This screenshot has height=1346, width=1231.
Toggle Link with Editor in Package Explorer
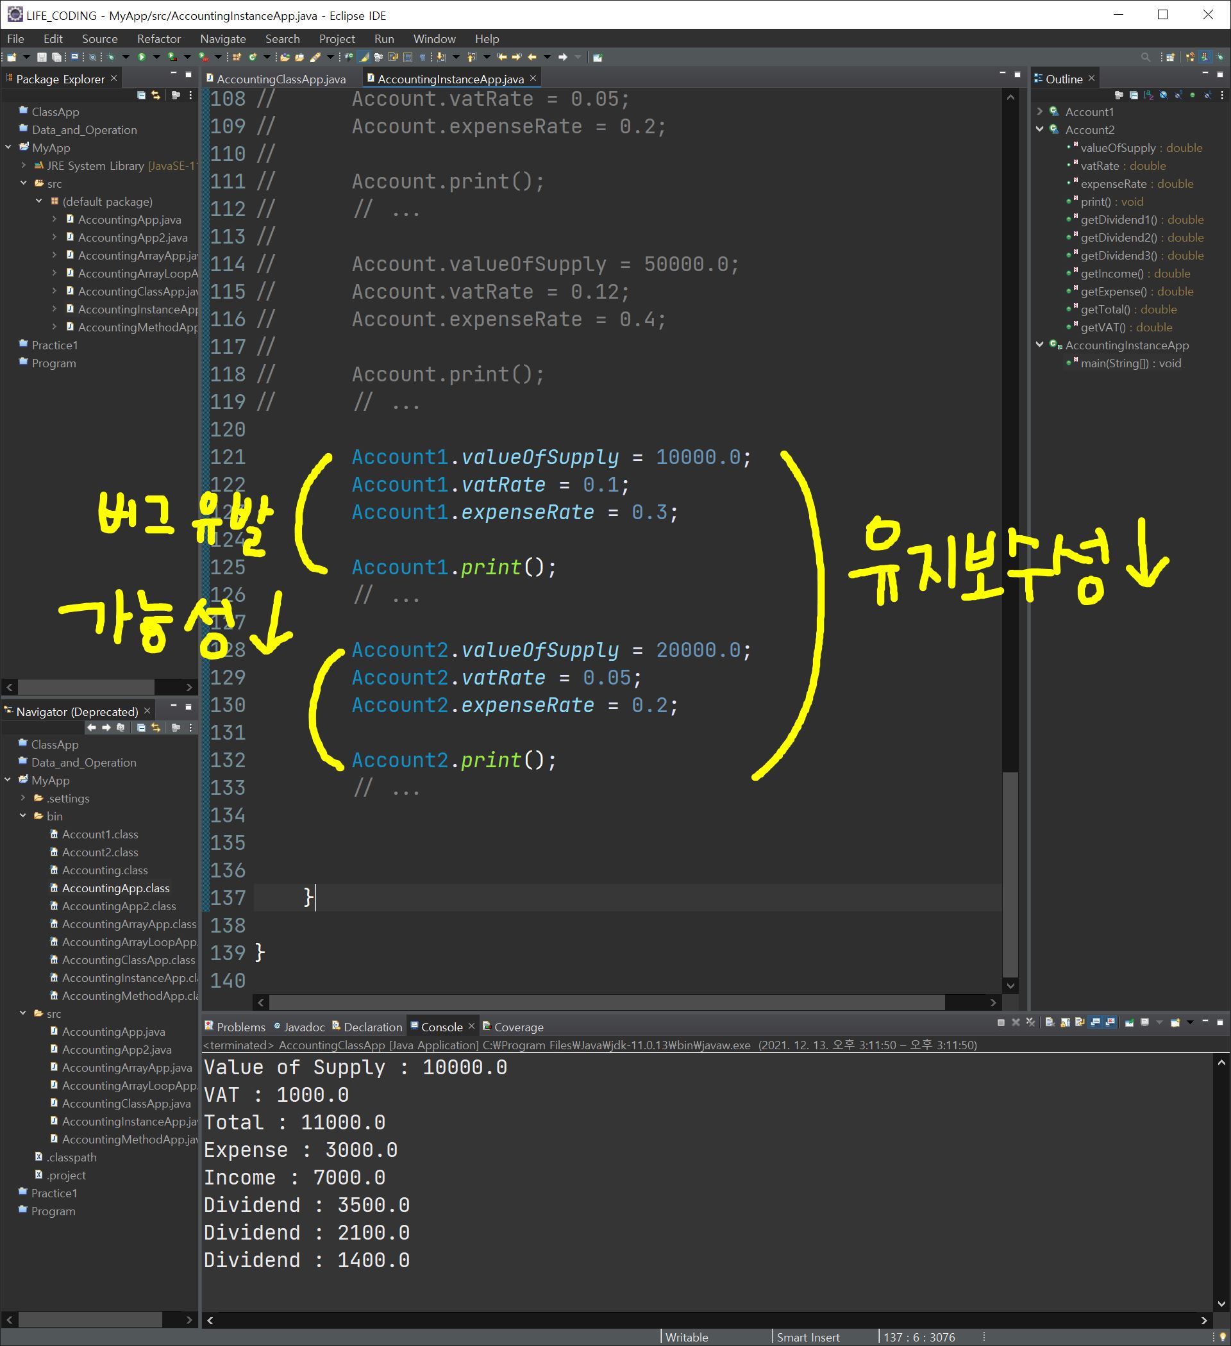coord(156,96)
